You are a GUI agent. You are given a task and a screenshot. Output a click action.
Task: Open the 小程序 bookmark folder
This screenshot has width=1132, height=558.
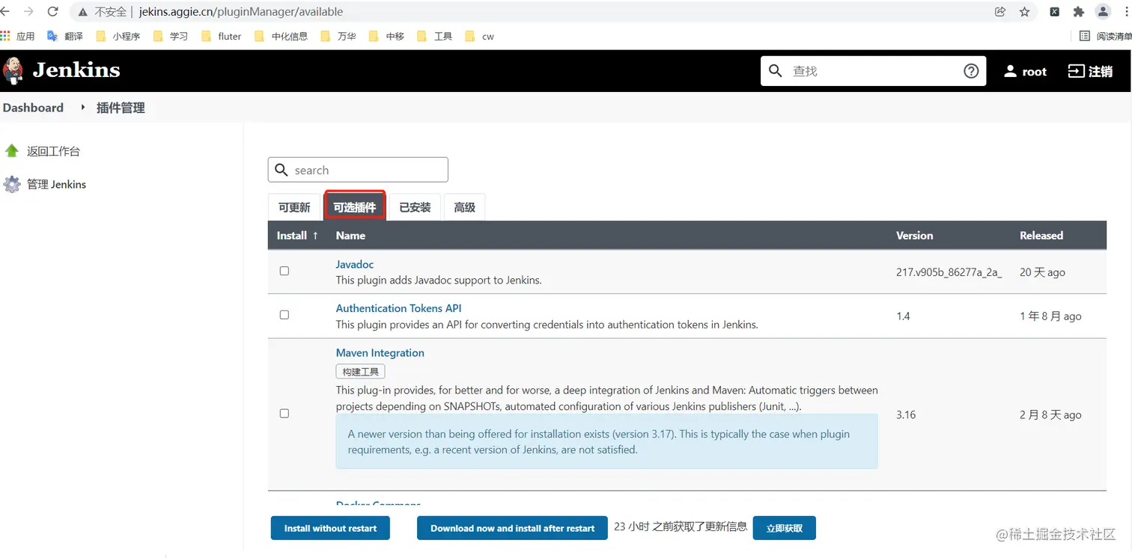[118, 36]
